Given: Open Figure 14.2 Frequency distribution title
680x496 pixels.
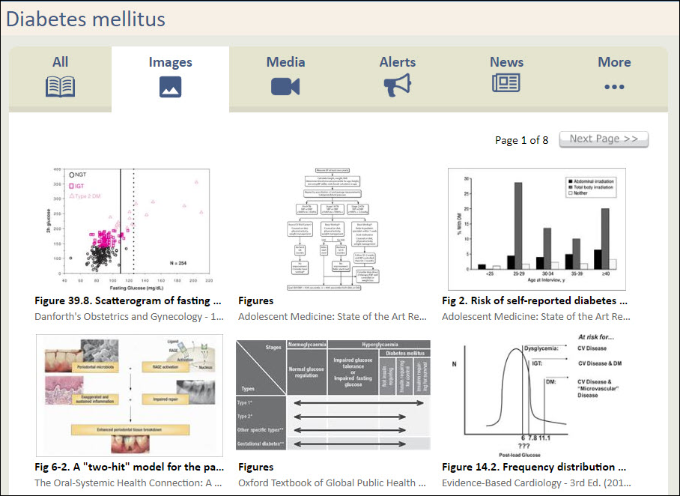Looking at the screenshot, I should (534, 467).
